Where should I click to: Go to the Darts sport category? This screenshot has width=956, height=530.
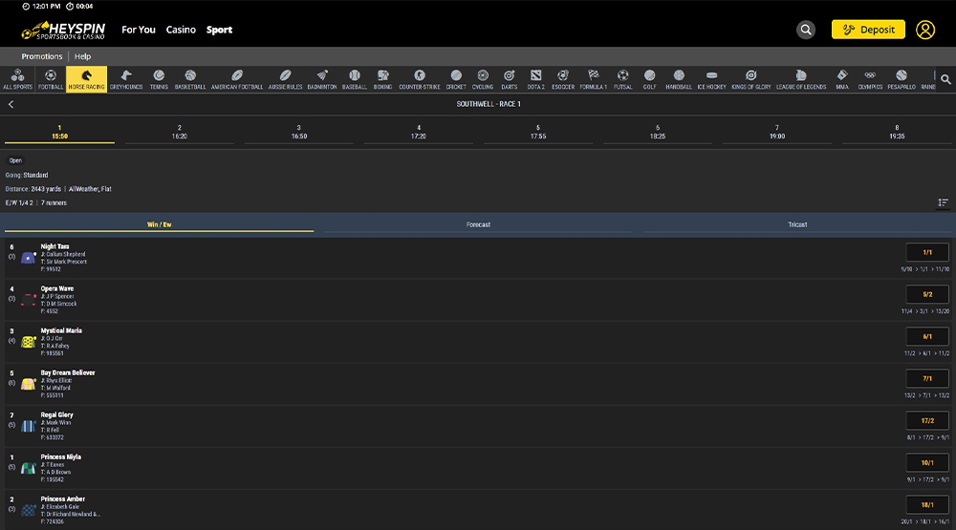510,79
